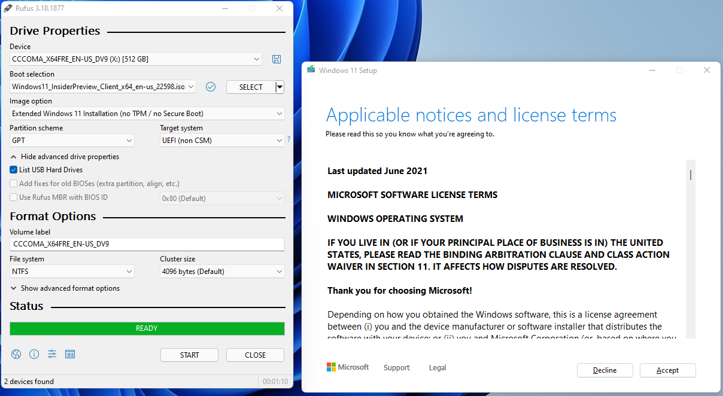Click the green READY progress bar
The width and height of the screenshot is (723, 396).
(147, 328)
